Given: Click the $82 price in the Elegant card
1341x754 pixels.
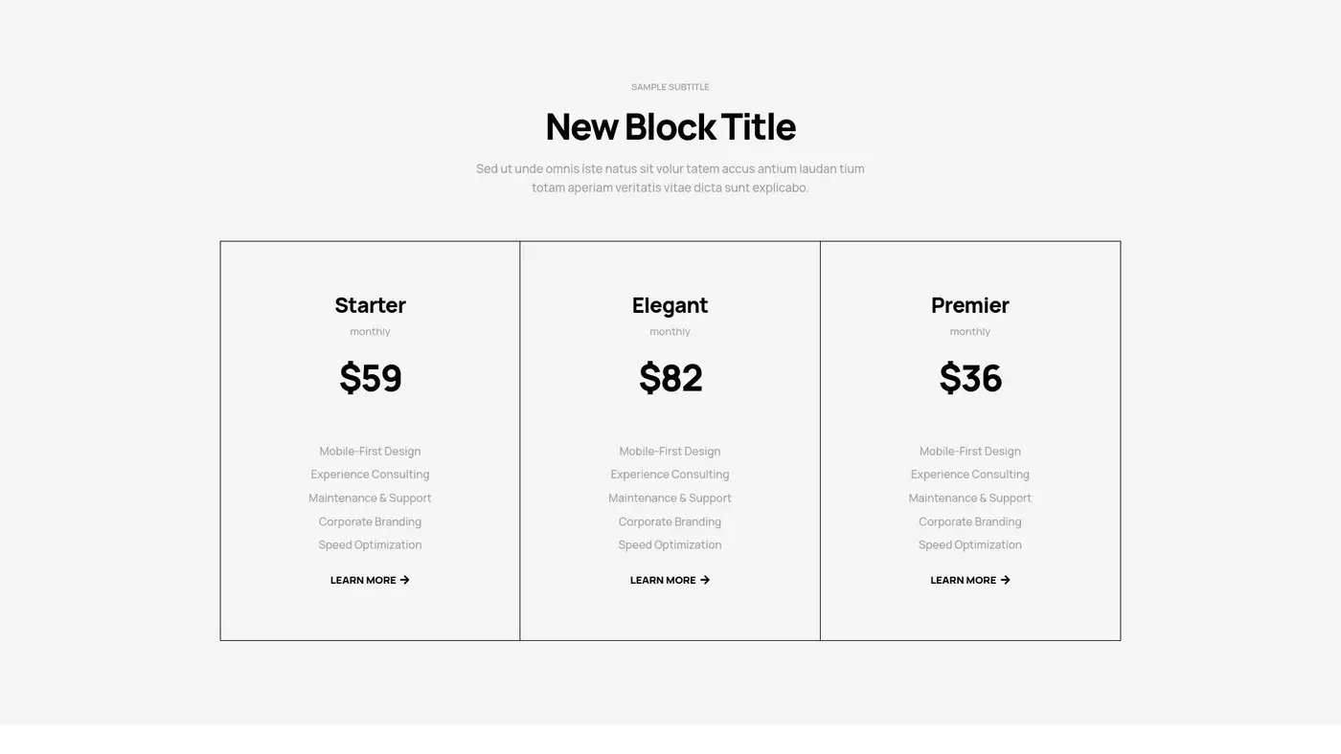Looking at the screenshot, I should click(x=670, y=378).
